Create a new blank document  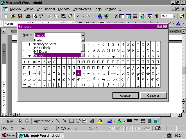point(6,16)
